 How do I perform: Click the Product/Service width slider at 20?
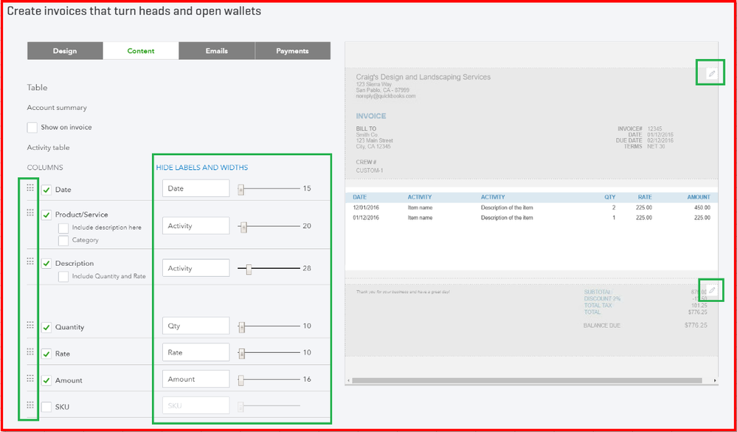point(243,227)
